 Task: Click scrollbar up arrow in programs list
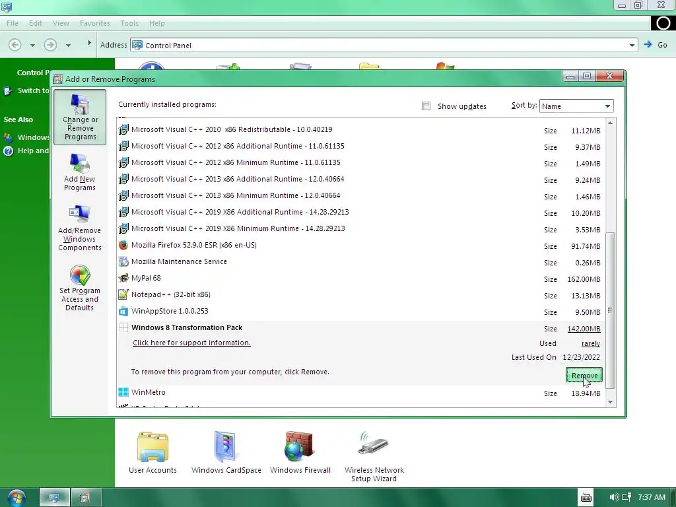pyautogui.click(x=610, y=123)
